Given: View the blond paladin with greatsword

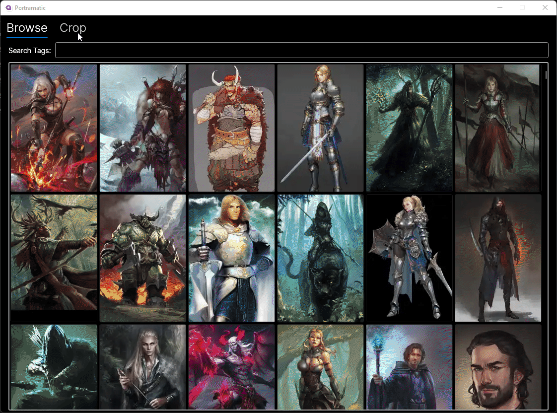Looking at the screenshot, I should point(231,257).
